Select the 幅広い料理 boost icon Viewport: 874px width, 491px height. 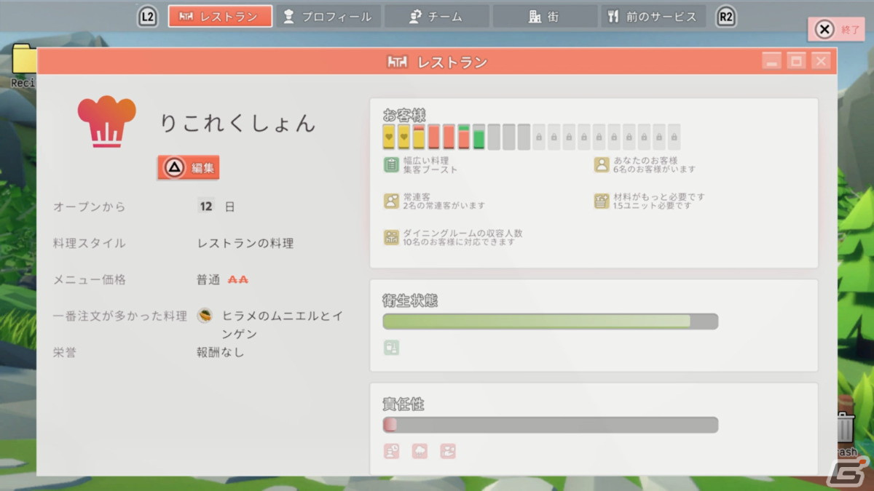pyautogui.click(x=391, y=164)
